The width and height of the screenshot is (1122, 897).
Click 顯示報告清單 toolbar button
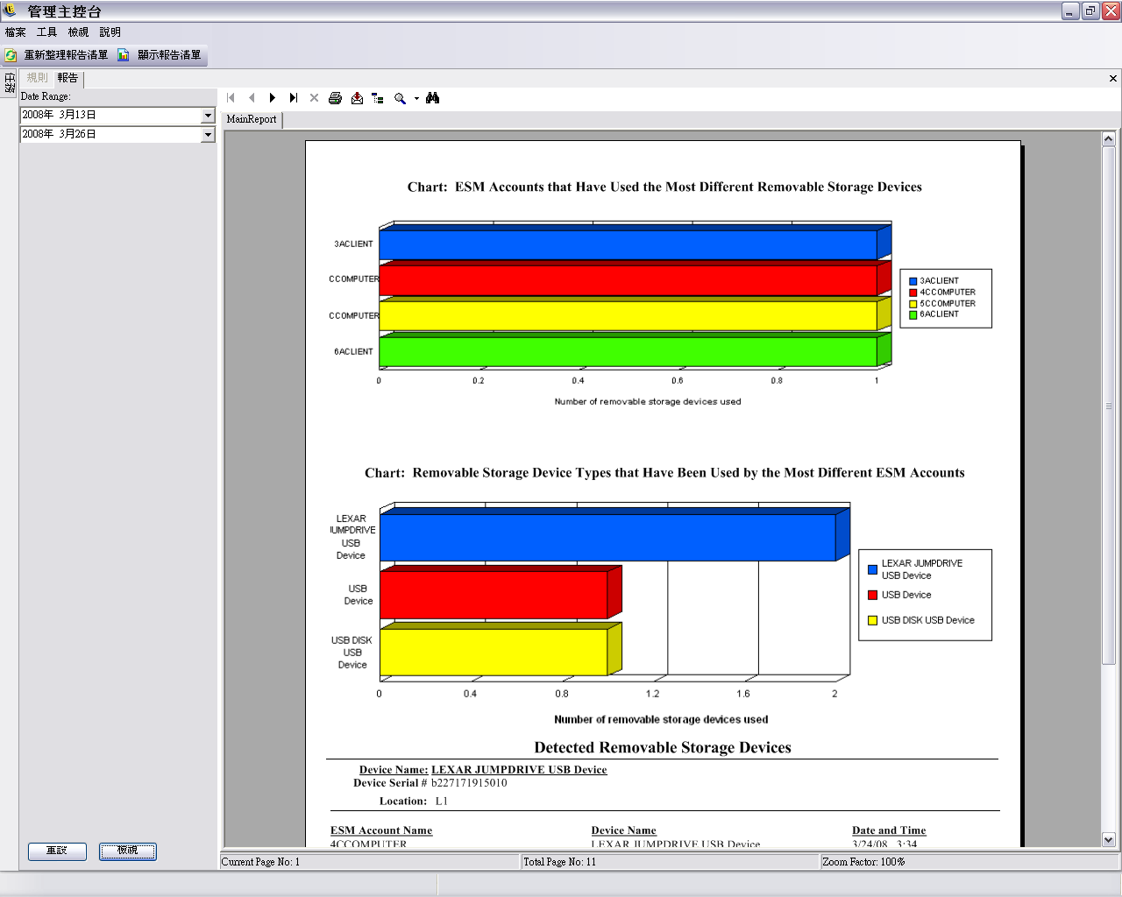pyautogui.click(x=160, y=55)
